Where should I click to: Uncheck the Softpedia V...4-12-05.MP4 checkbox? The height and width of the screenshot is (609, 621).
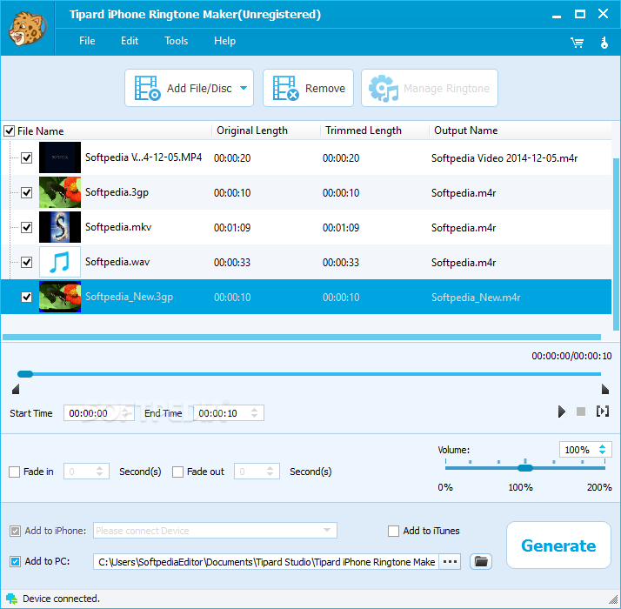click(27, 157)
